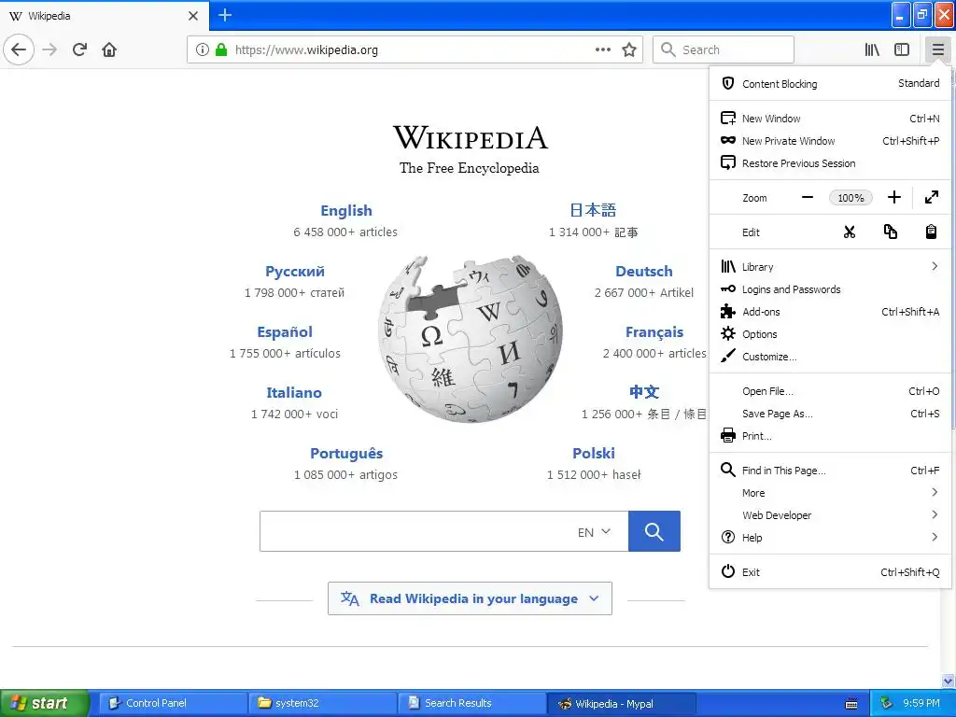Open the Русский Wikipedia link
The image size is (956, 717).
click(294, 272)
